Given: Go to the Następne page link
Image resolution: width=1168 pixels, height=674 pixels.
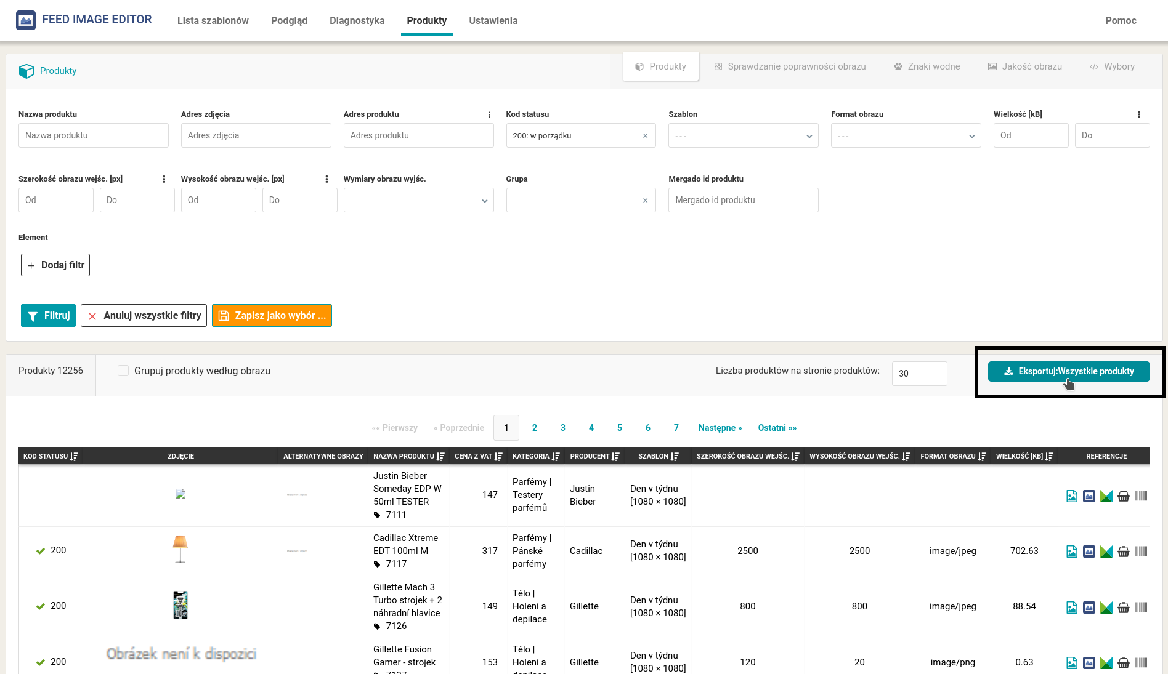Looking at the screenshot, I should [x=720, y=428].
